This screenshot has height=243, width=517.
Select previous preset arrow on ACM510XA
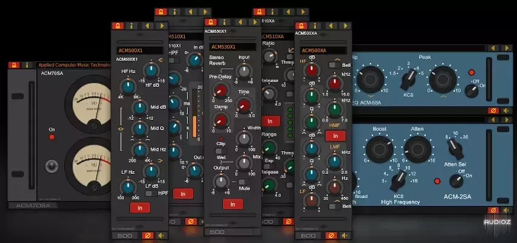[x=288, y=12]
